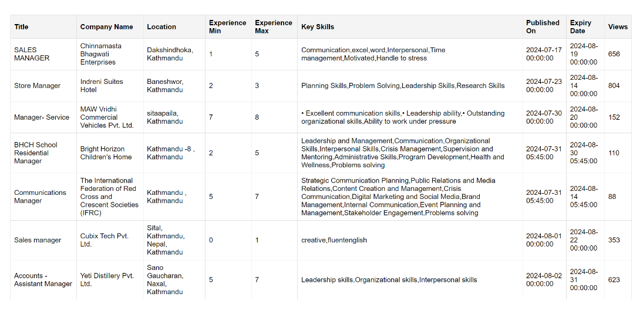This screenshot has width=643, height=324.
Task: Select the Manager- Service job row title
Action: 42,117
